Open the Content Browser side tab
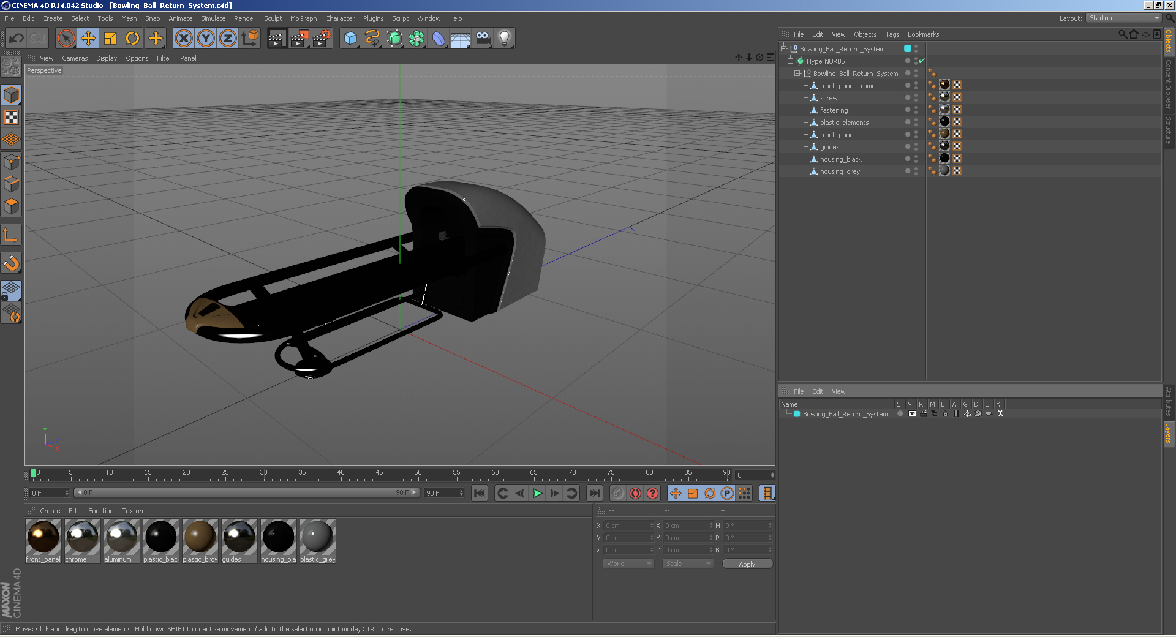The image size is (1176, 637). pyautogui.click(x=1169, y=84)
